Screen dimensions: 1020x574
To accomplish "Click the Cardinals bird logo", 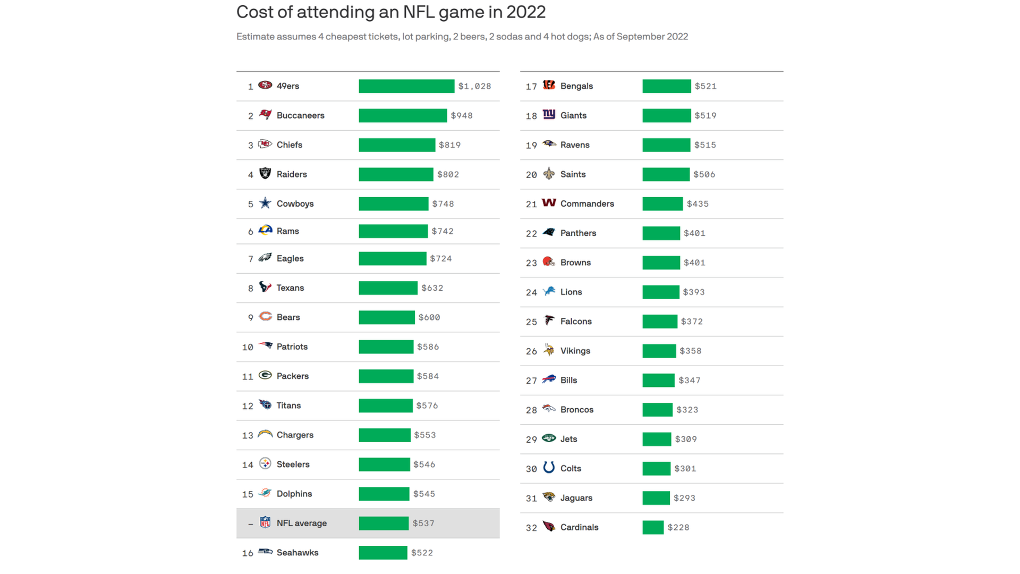I will pyautogui.click(x=549, y=527).
